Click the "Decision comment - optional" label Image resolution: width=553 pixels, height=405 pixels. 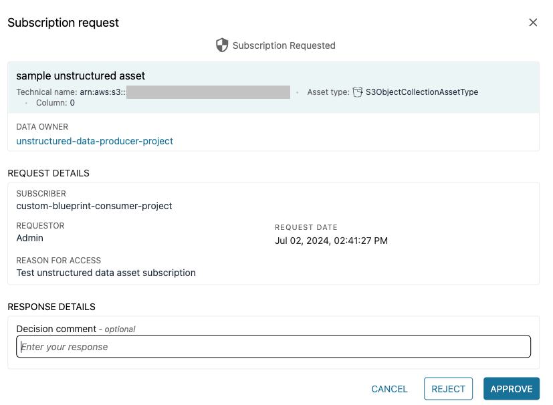pyautogui.click(x=76, y=329)
